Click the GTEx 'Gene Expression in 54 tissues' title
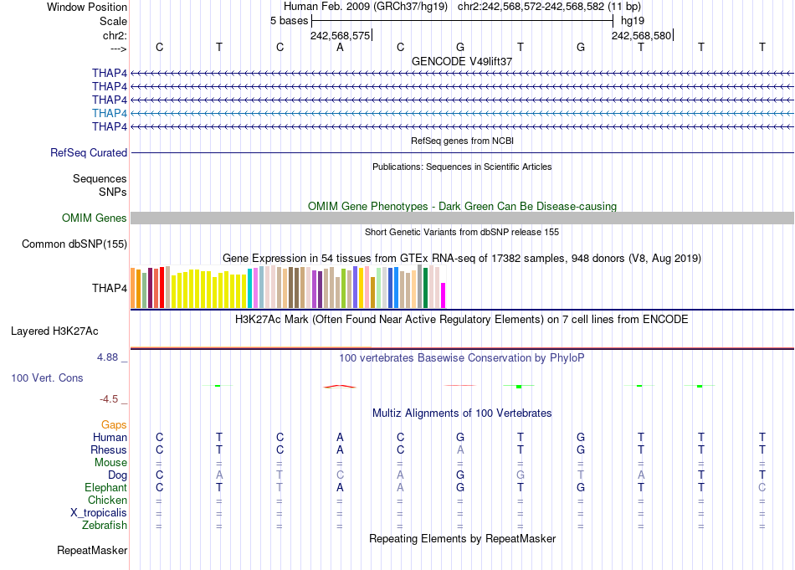Image resolution: width=795 pixels, height=570 pixels. click(x=462, y=258)
